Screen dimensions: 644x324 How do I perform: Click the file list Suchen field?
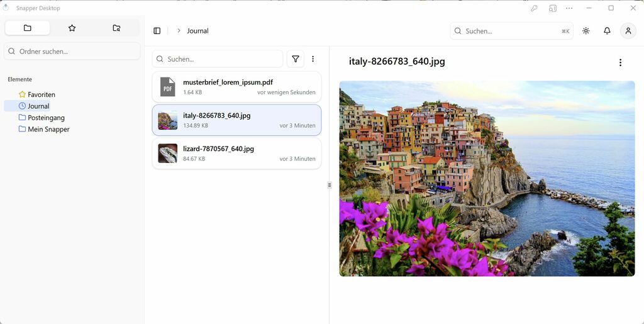(x=217, y=59)
